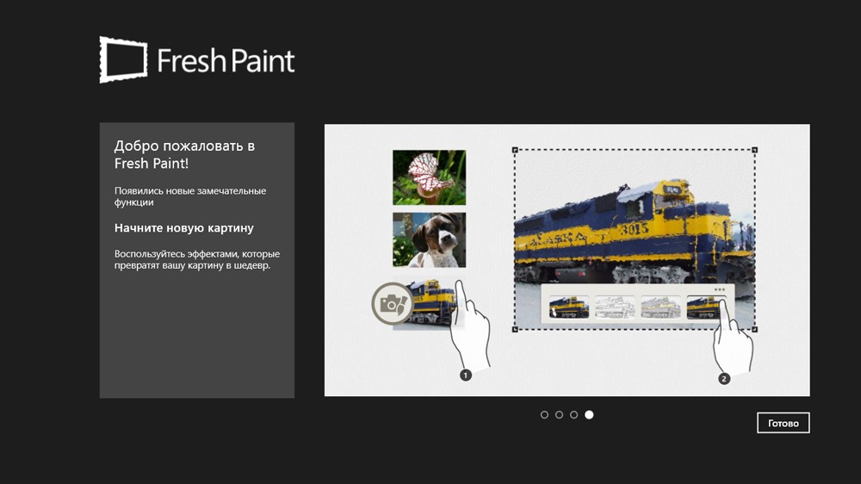Select the puppy photo thumbnail

point(429,240)
